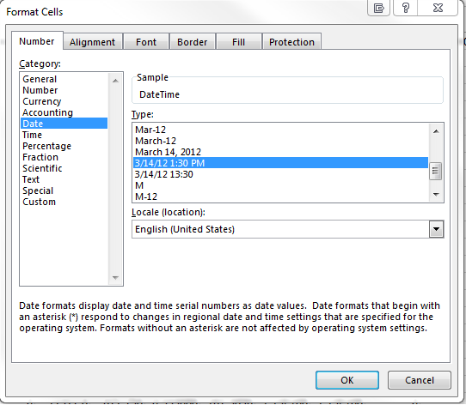466x405 pixels.
Task: Grab the Type list scrollbar thumb
Action: pos(436,172)
